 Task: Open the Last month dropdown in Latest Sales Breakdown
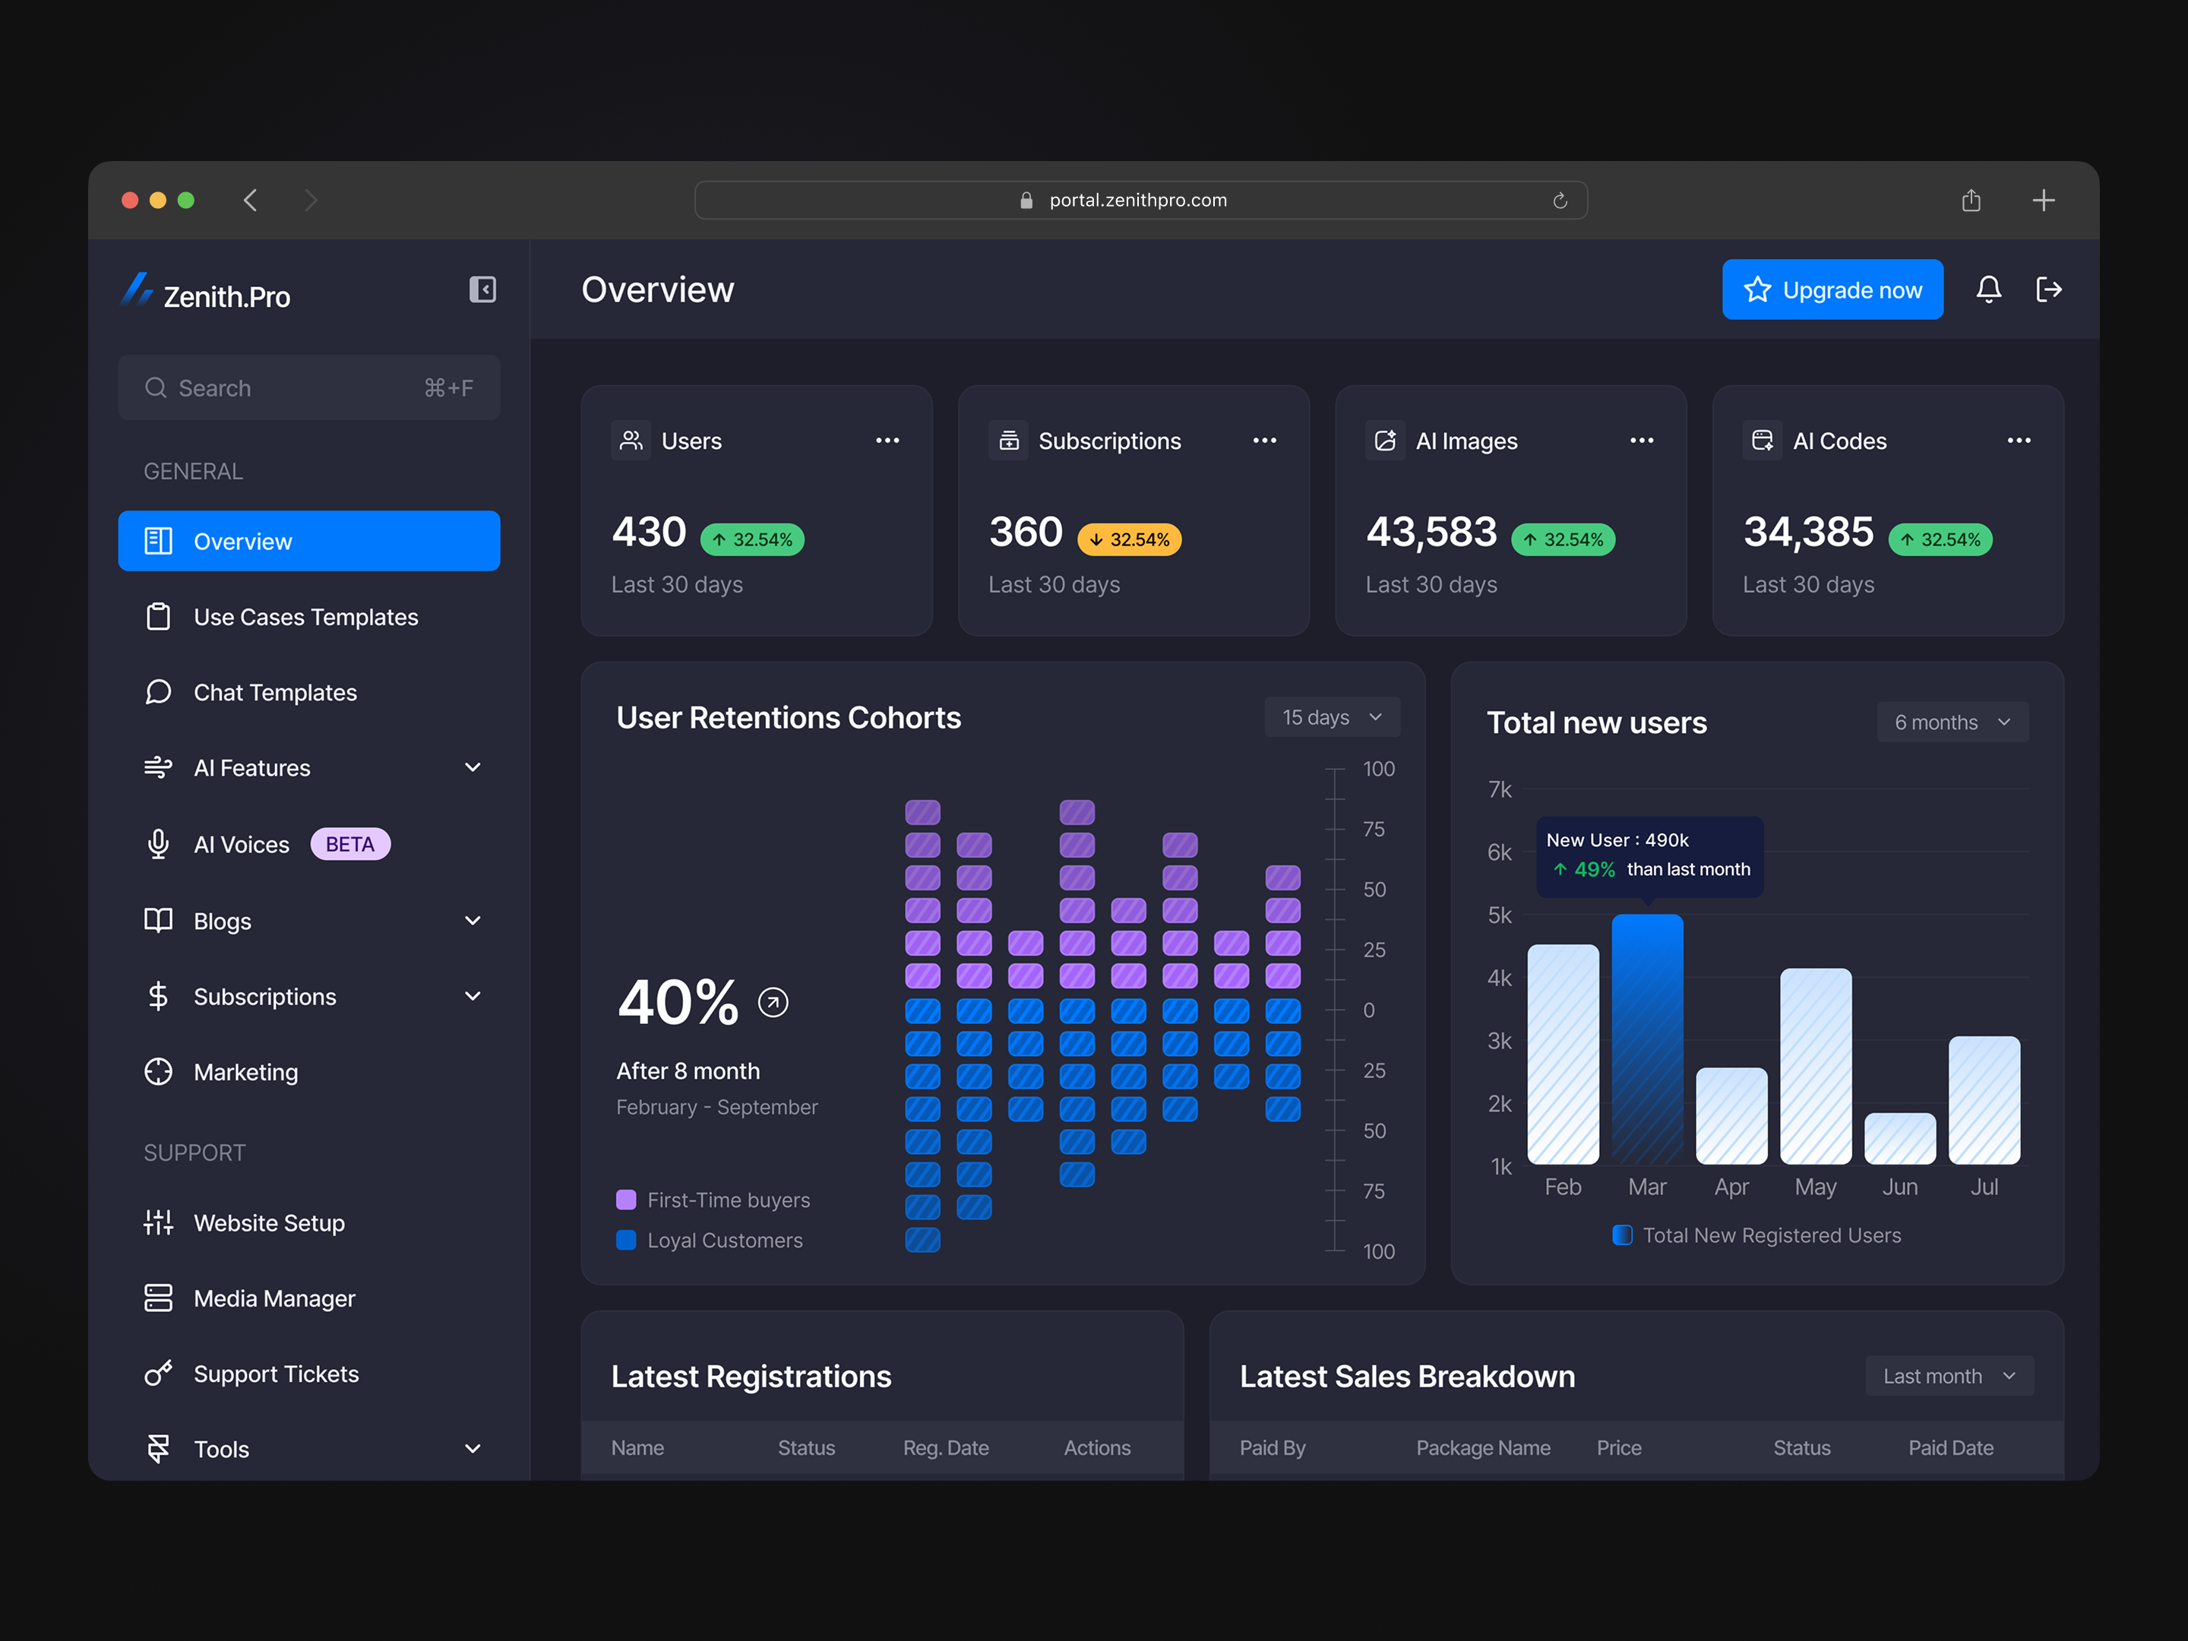[x=1948, y=1375]
